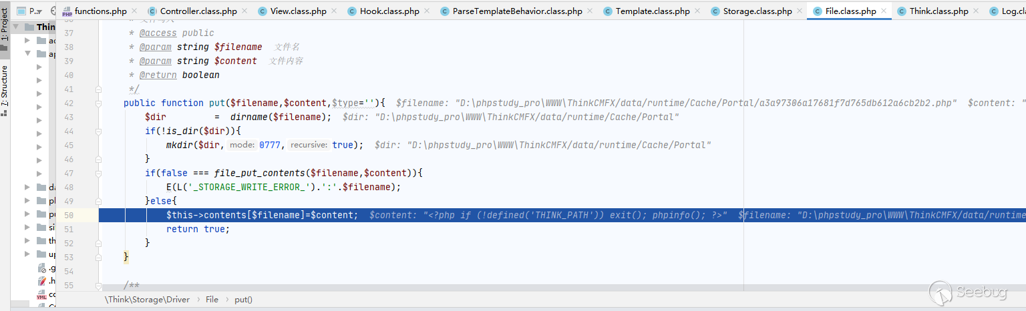Click the class icon on Hook.class.php tab
Screen dimensions: 1026x311
pos(352,11)
